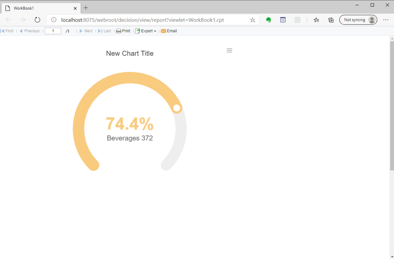The image size is (394, 259).
Task: Select the Export icon in the report toolbar
Action: tap(137, 31)
